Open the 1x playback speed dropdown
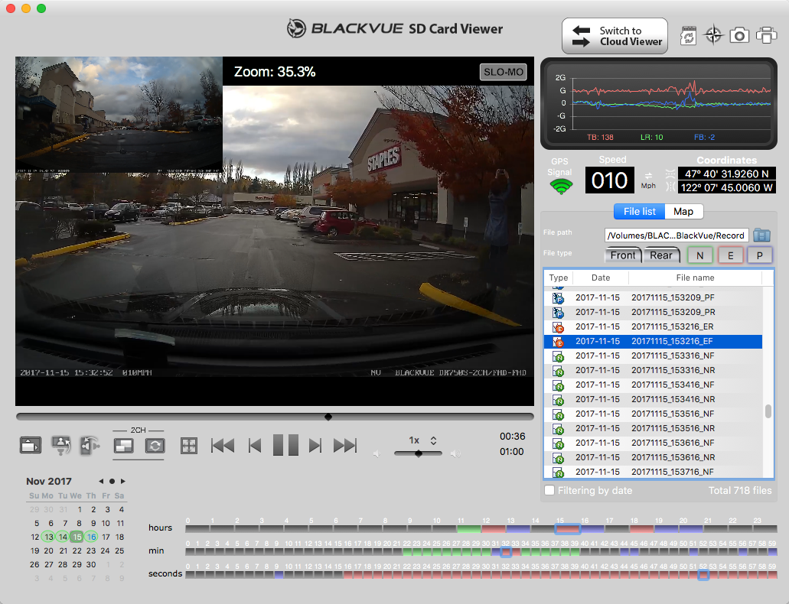The width and height of the screenshot is (789, 604). [x=422, y=440]
